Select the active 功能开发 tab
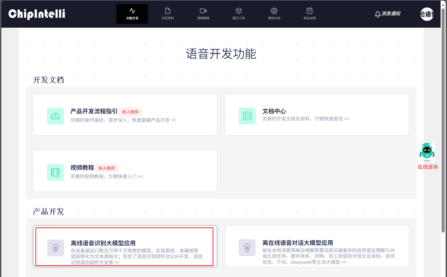 [x=132, y=14]
